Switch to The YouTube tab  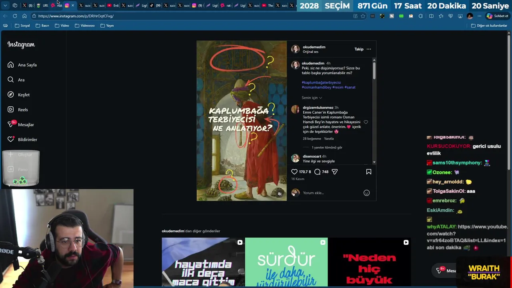pyautogui.click(x=268, y=6)
